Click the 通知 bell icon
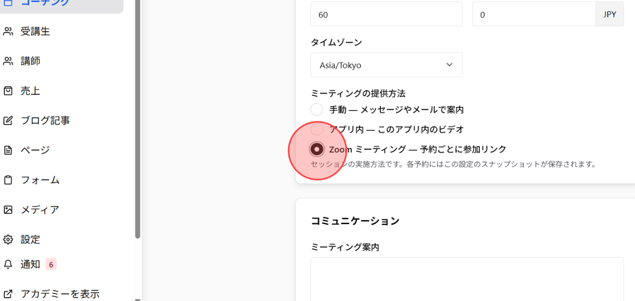This screenshot has width=635, height=301. (x=8, y=264)
